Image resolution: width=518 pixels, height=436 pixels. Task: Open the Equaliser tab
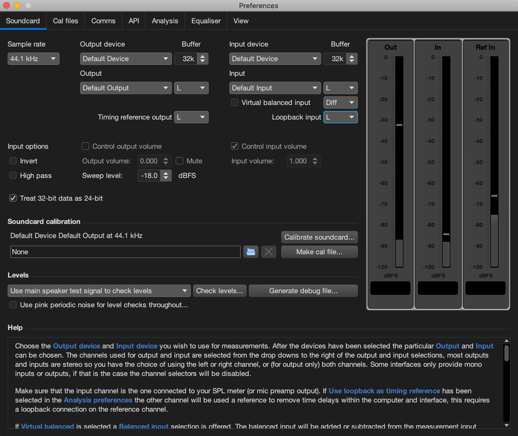point(206,21)
